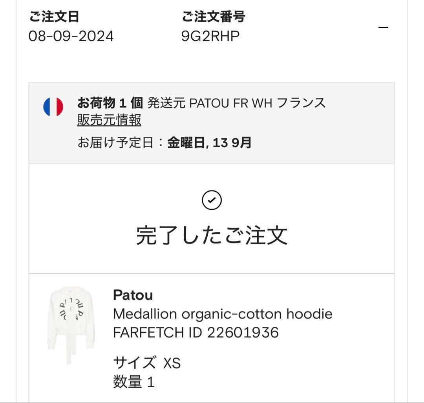
Task: Click the French flag shipment origin icon
Action: (53, 106)
